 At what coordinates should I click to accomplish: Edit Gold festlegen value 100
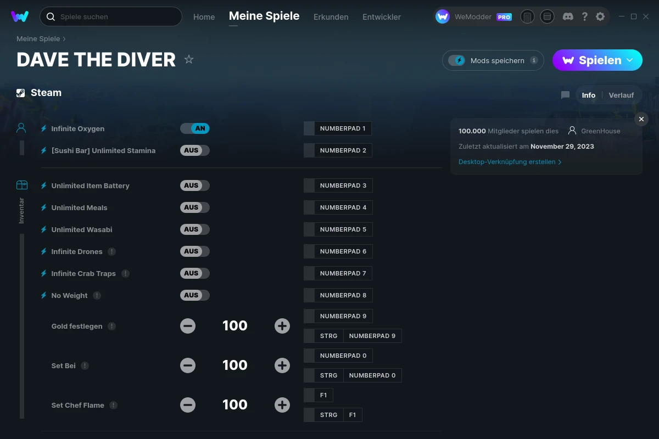coord(235,326)
